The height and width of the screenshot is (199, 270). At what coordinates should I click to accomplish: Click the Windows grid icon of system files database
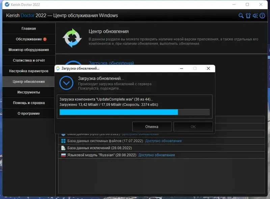(63, 141)
